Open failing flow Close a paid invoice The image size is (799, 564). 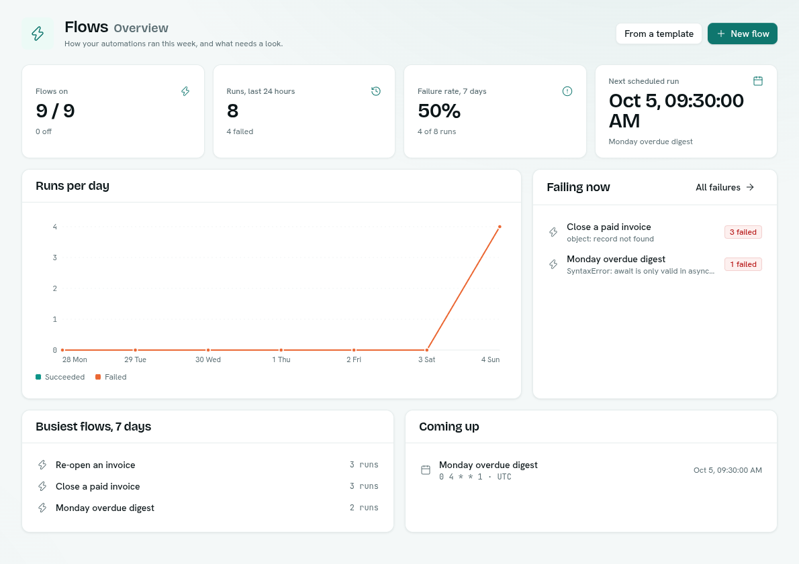coord(655,232)
